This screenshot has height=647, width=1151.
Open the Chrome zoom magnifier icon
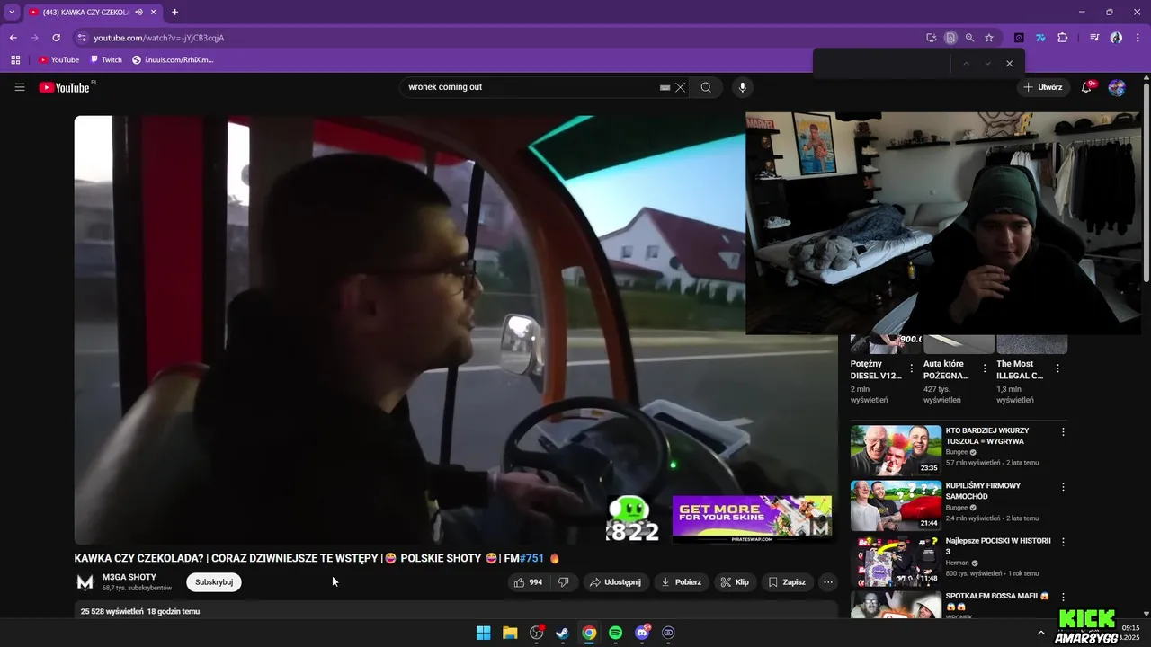[969, 38]
